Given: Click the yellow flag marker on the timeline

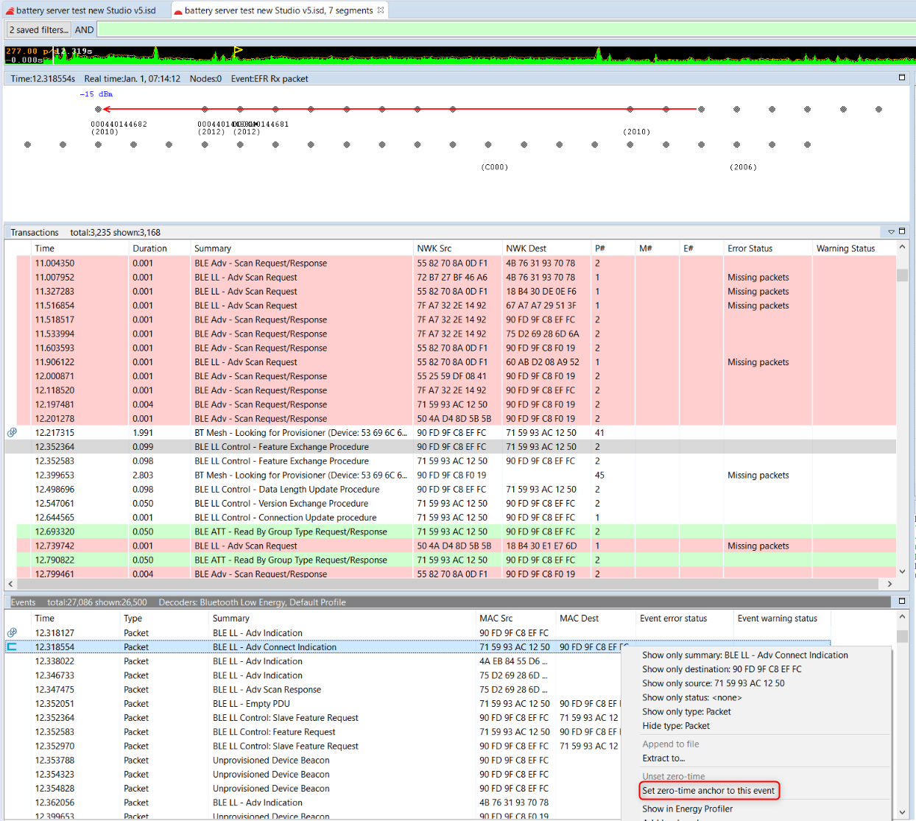Looking at the screenshot, I should tap(237, 52).
